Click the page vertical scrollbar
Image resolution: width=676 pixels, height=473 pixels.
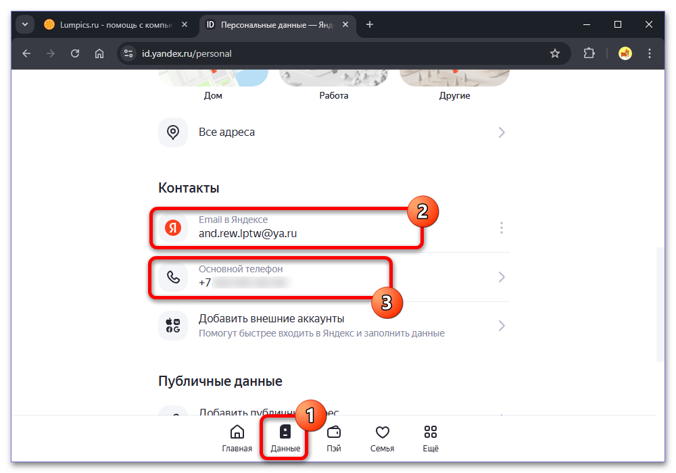(660, 305)
